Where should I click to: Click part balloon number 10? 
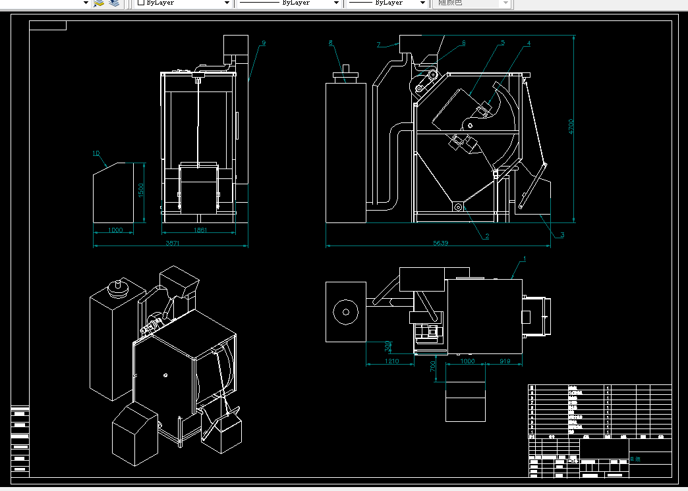[x=96, y=153]
